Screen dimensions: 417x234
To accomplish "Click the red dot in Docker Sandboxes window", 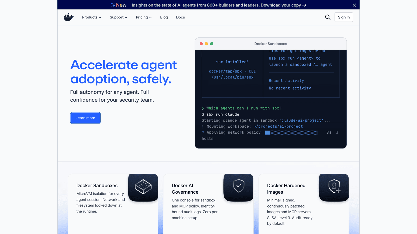I will 201,44.
